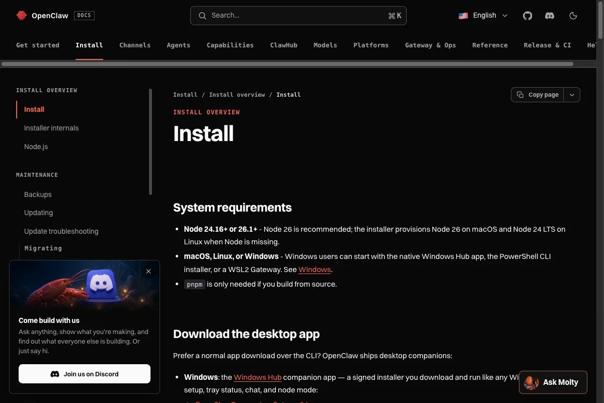Viewport: 604px width, 403px height.
Task: Click the page vertical scrollbar thumb
Action: coord(600,20)
